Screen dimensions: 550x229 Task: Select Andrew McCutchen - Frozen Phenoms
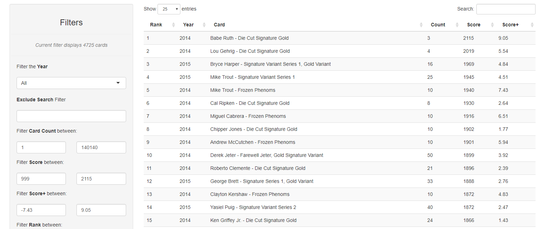coord(253,142)
